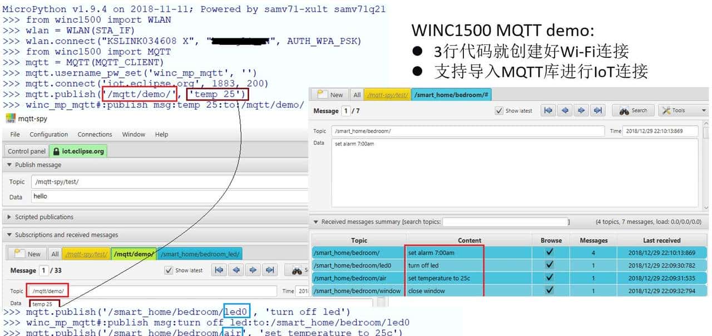Open the Tools dropdown menu

tap(682, 111)
